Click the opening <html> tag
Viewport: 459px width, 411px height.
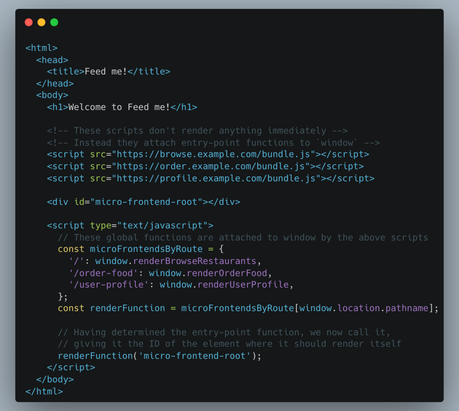click(x=42, y=48)
